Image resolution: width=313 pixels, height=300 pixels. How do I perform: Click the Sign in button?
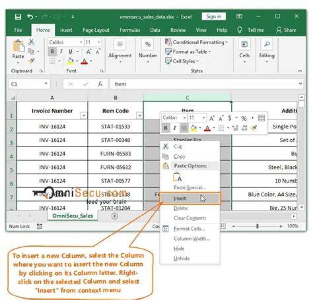tap(213, 16)
